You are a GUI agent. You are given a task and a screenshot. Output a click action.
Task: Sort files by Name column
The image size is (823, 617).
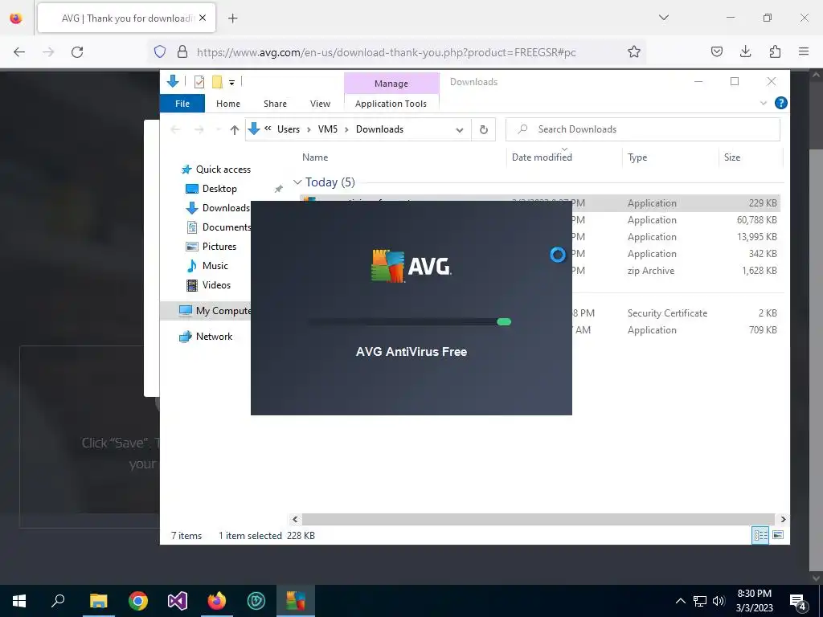(x=315, y=157)
